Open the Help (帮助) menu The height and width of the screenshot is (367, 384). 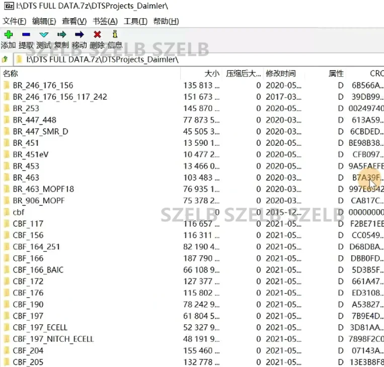point(166,21)
